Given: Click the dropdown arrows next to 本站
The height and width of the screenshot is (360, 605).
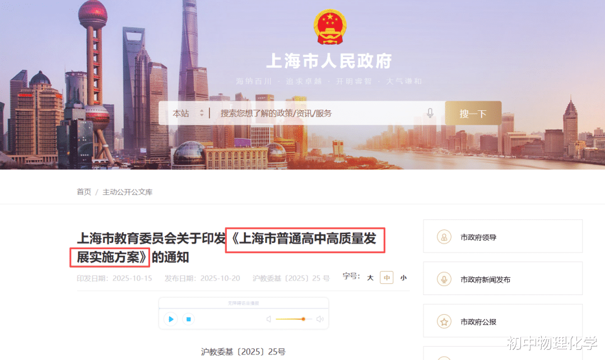Looking at the screenshot, I should (202, 113).
